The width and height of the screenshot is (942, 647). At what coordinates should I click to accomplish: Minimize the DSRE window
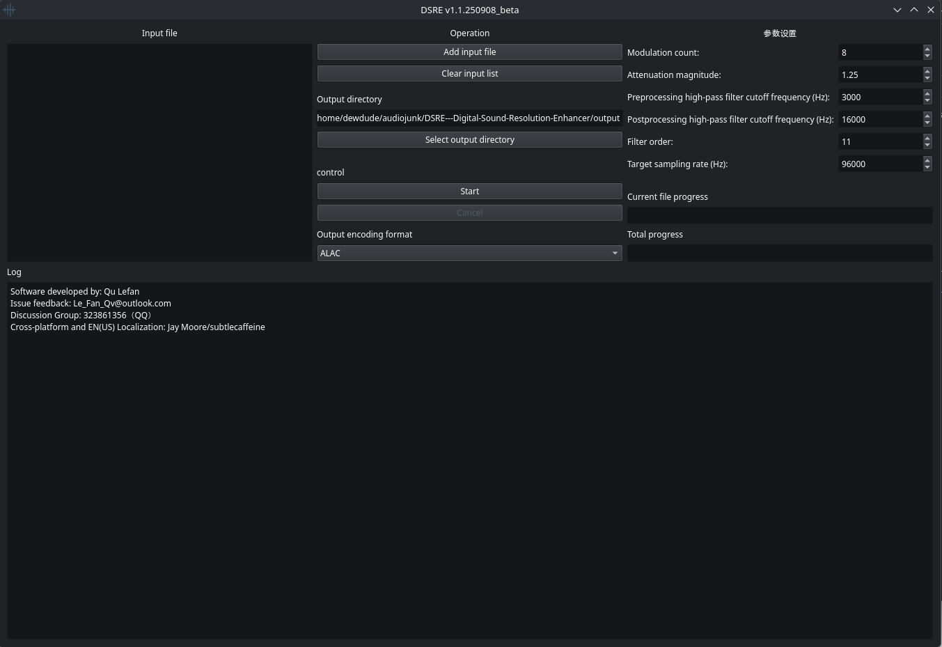point(897,10)
